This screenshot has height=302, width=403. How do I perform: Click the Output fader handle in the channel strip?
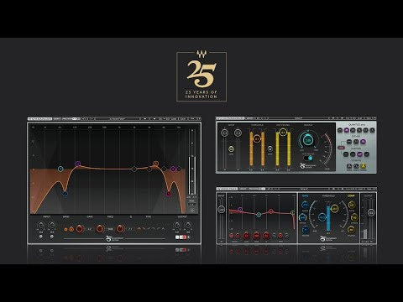(371, 213)
